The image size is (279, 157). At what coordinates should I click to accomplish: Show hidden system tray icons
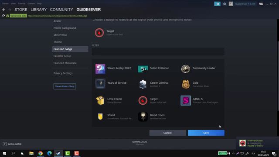[x=233, y=153]
